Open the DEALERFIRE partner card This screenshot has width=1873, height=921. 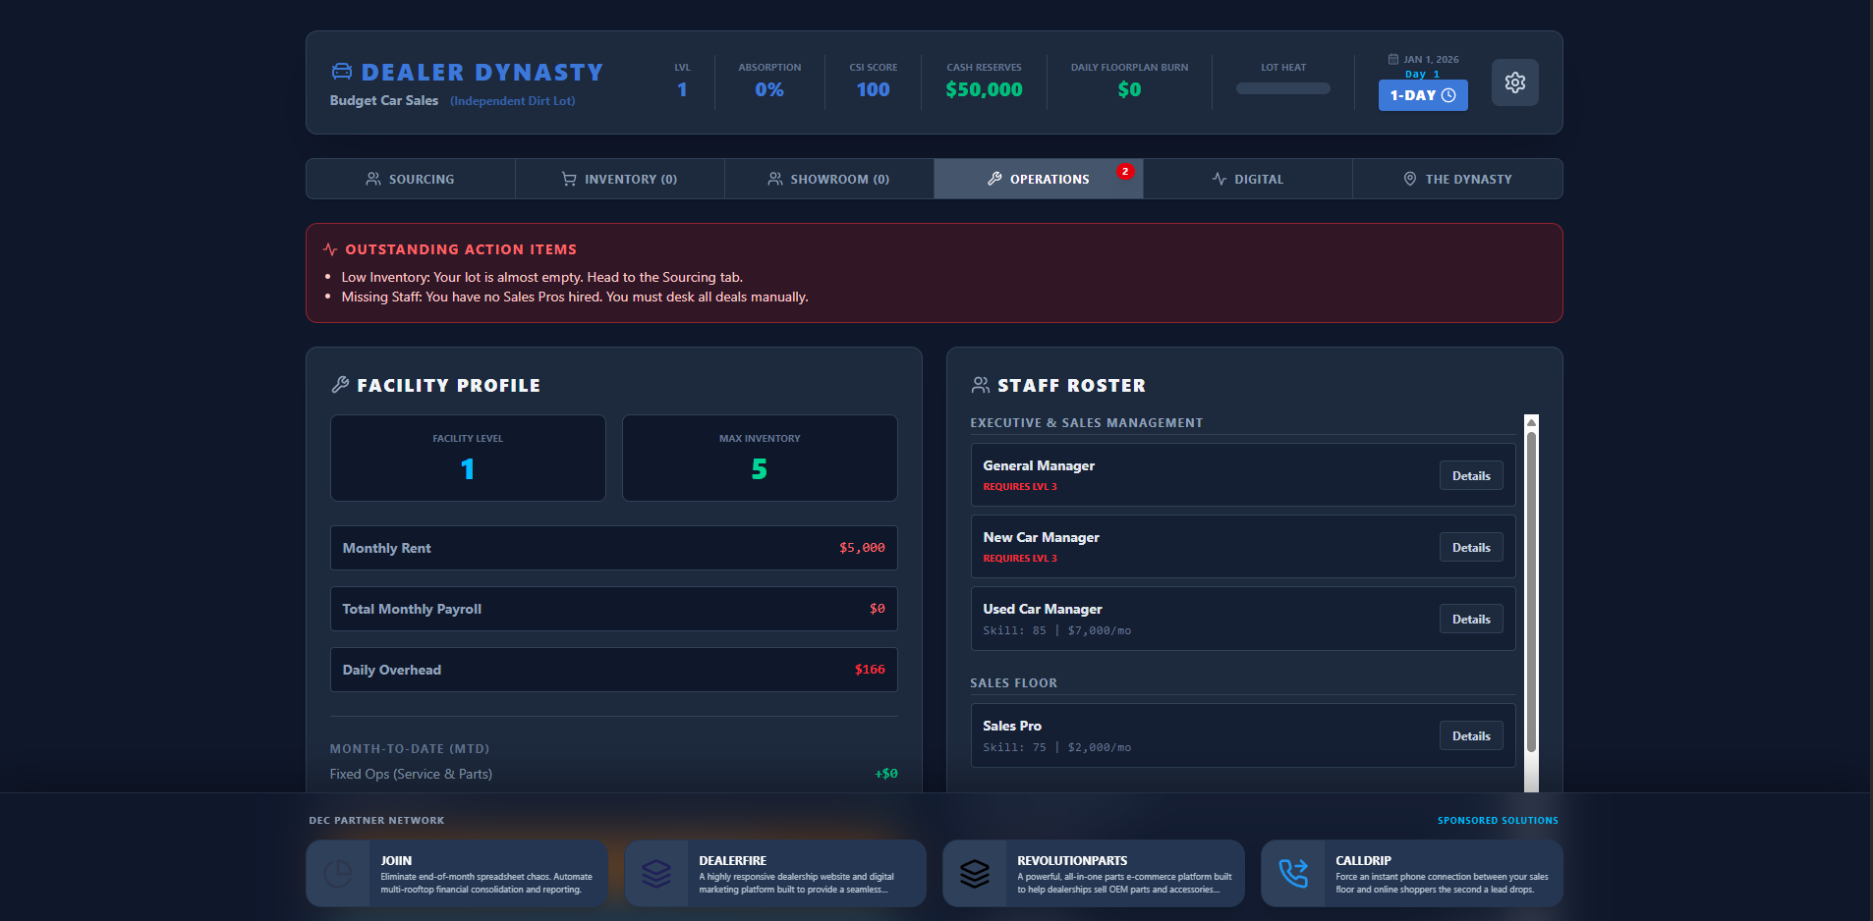coord(775,873)
